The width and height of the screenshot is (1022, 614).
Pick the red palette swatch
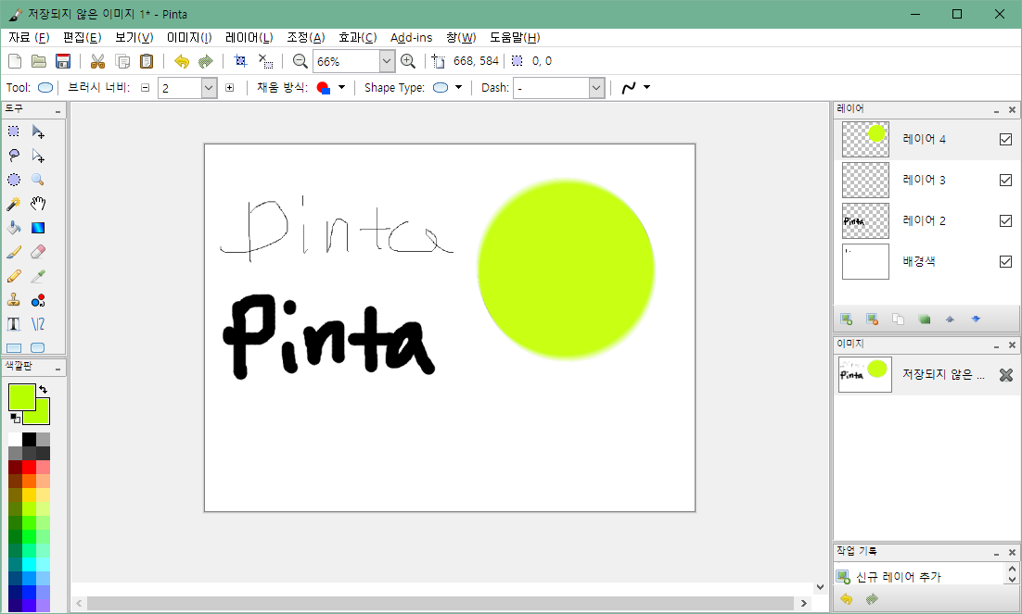pyautogui.click(x=29, y=467)
